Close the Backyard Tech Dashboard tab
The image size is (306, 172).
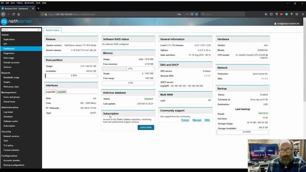[x=33, y=9]
